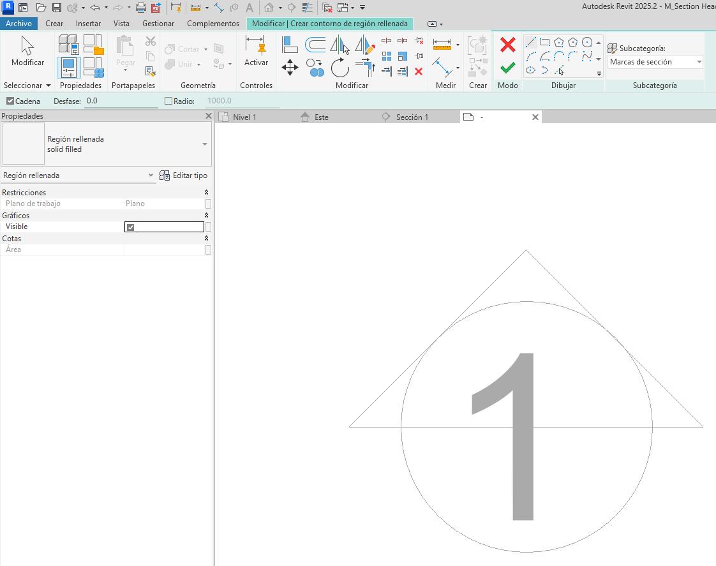Viewport: 716px width, 566px height.
Task: Switch to the Este view tab
Action: (x=322, y=117)
